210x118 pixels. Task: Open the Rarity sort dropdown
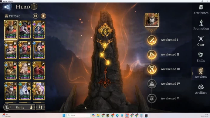coord(23,107)
